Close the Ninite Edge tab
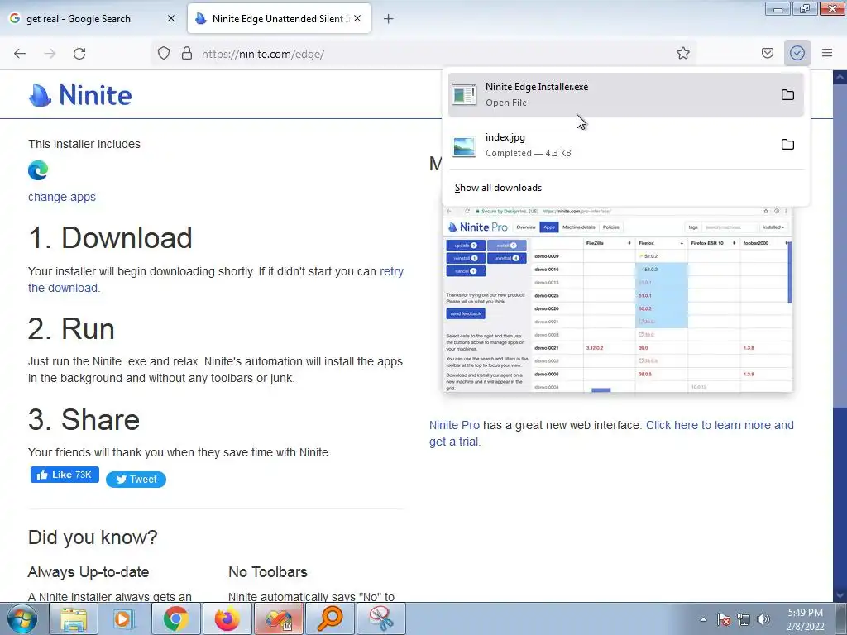This screenshot has height=635, width=847. tap(357, 18)
